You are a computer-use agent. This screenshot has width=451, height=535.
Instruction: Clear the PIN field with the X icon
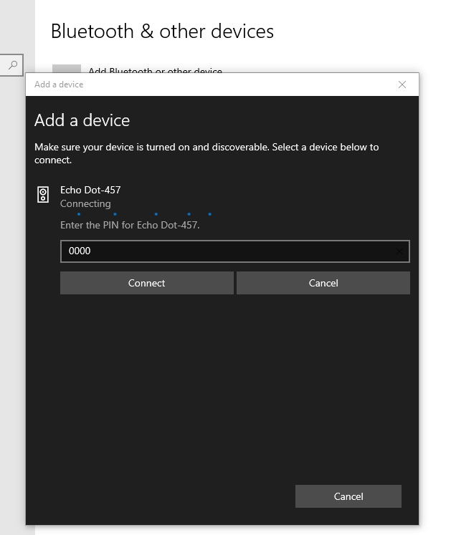tap(399, 251)
